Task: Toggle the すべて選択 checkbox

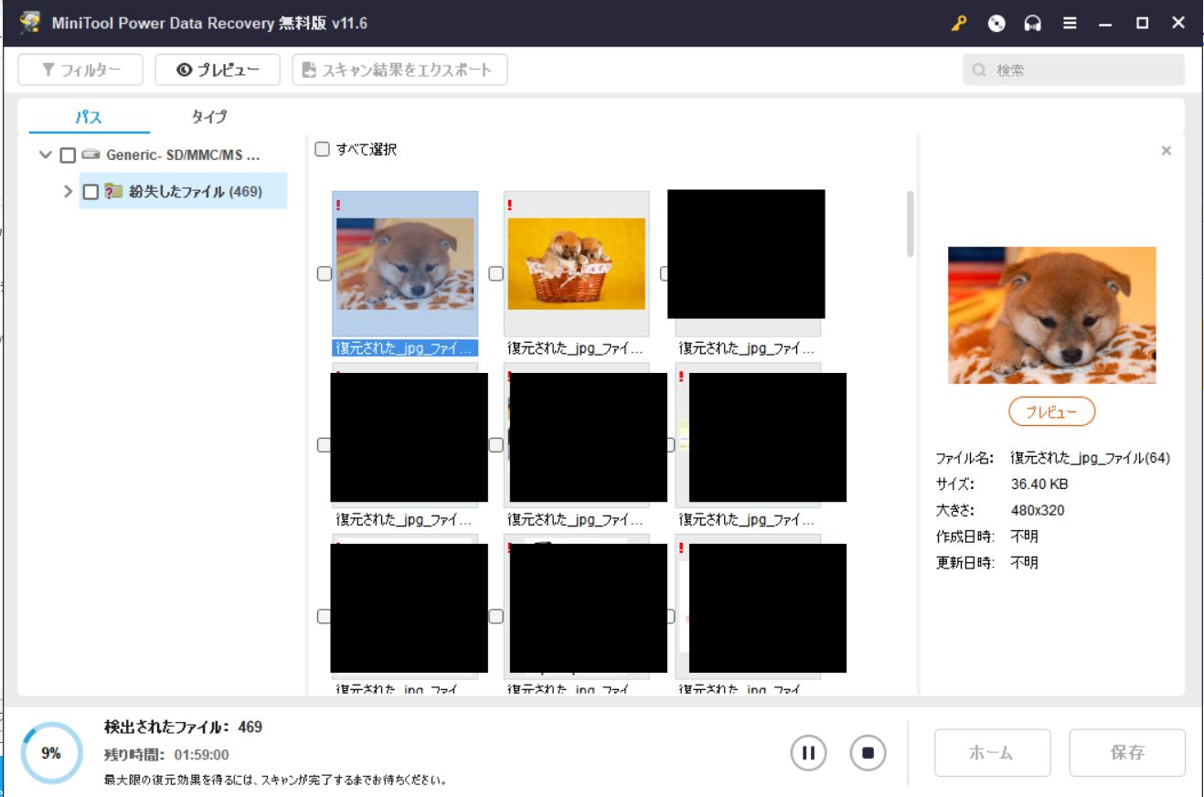Action: point(322,149)
